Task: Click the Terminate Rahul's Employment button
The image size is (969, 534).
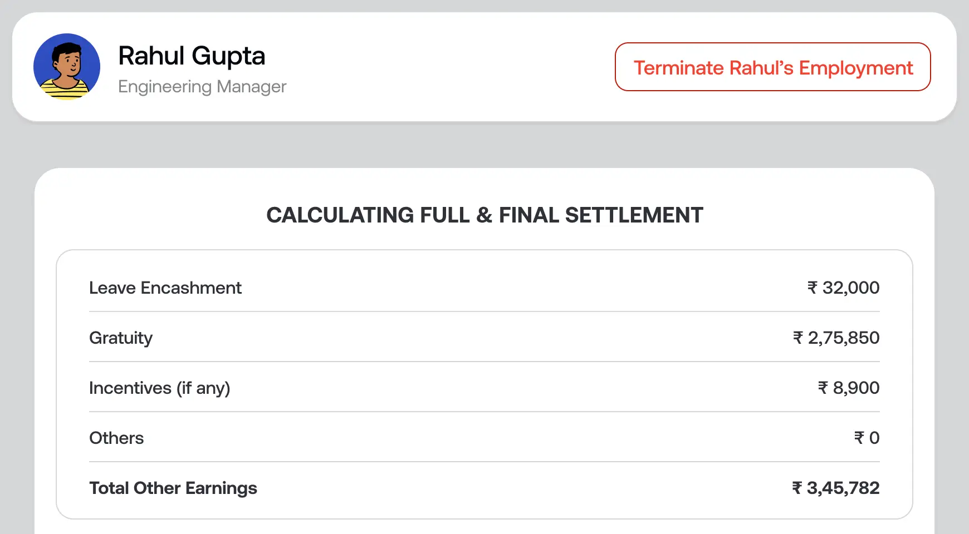Action: [x=772, y=67]
